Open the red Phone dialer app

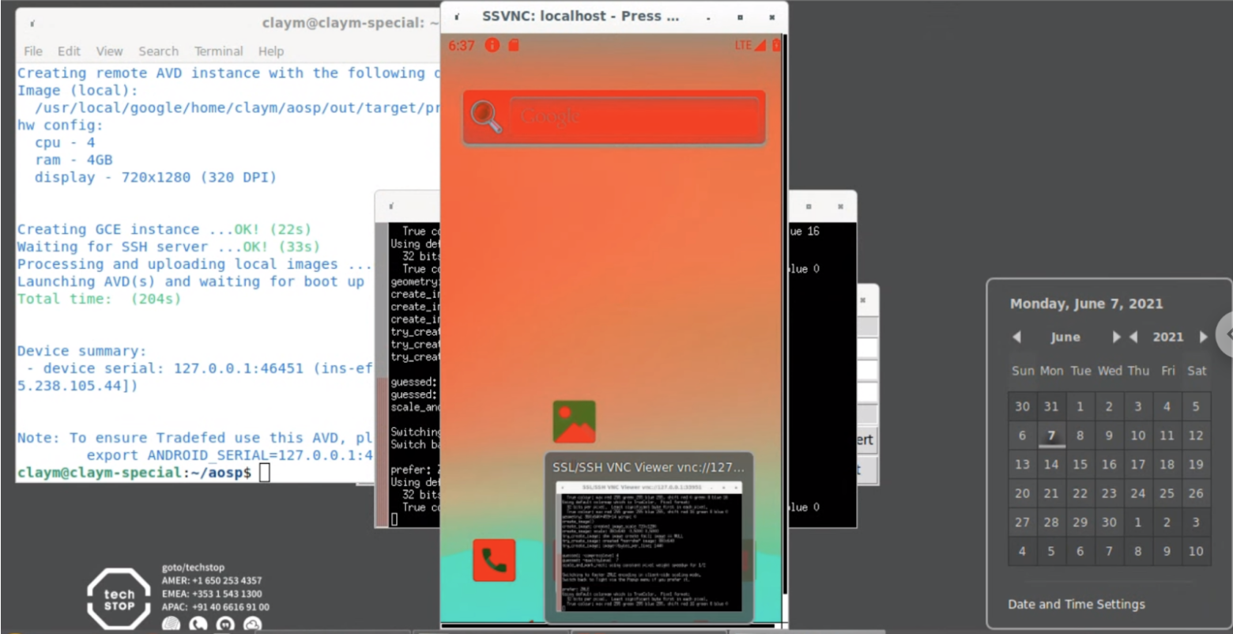494,560
